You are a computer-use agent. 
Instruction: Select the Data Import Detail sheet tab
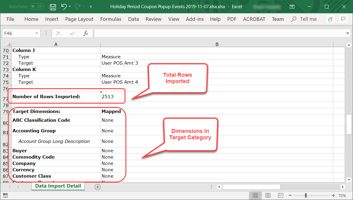tap(58, 186)
